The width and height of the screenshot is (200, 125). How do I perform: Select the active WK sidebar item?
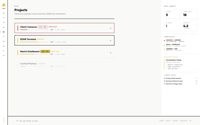[x=4, y=32]
